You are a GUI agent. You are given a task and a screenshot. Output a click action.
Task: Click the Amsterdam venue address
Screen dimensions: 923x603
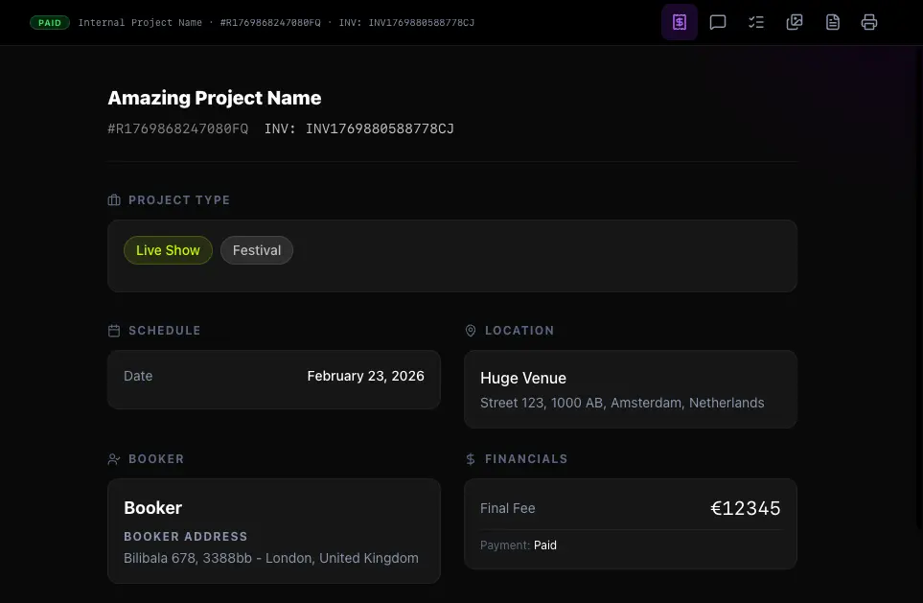[622, 403]
